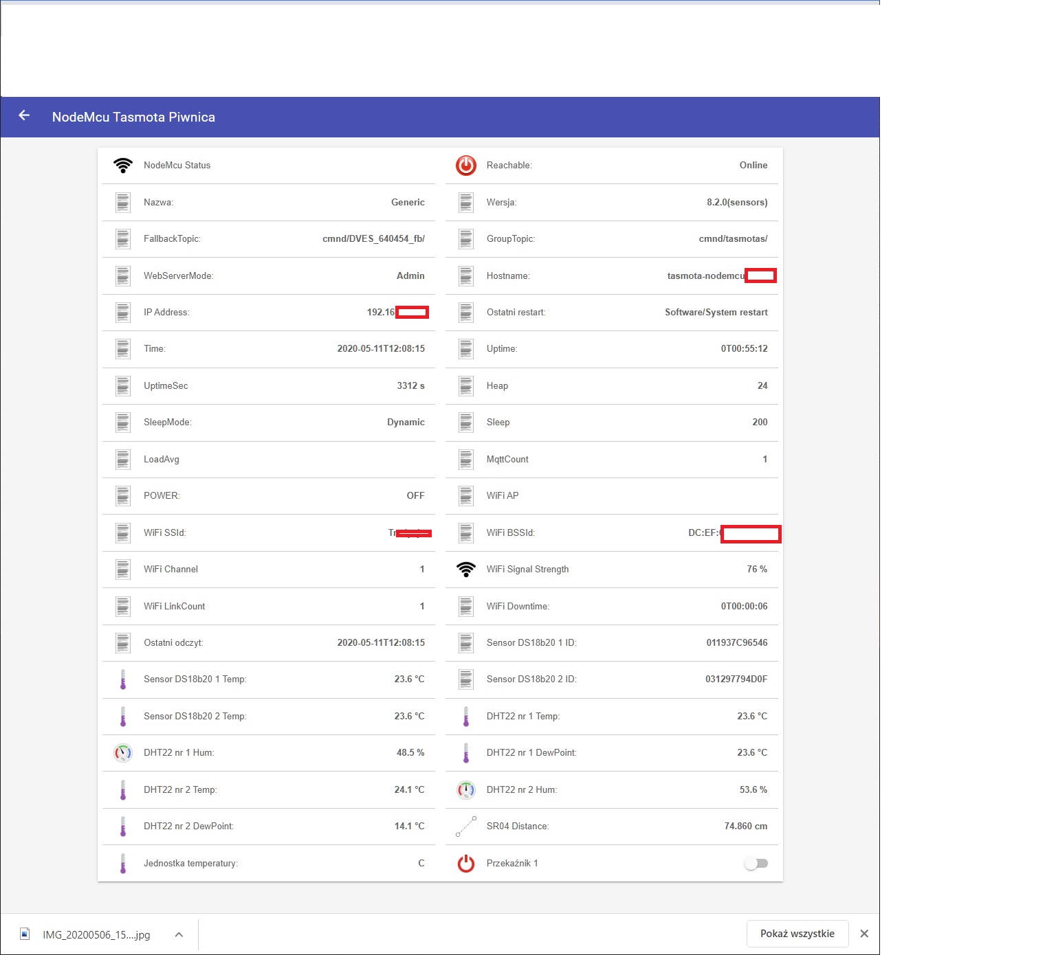Image resolution: width=1056 pixels, height=955 pixels.
Task: Click the WiFi Signal Strength icon
Action: [x=466, y=570]
